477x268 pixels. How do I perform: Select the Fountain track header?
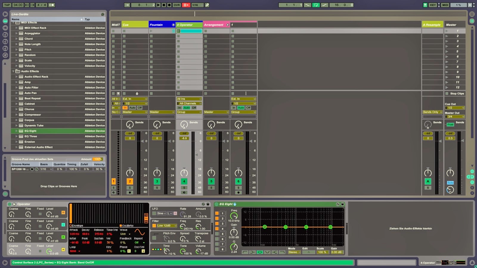tap(162, 25)
